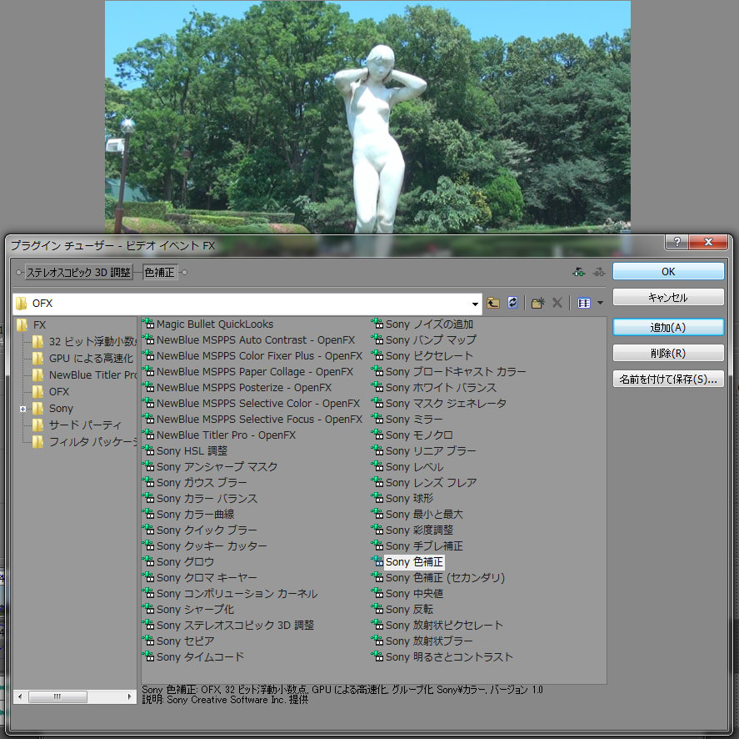Select Sony カラー バランス plug-in
This screenshot has height=739, width=739.
(200, 498)
